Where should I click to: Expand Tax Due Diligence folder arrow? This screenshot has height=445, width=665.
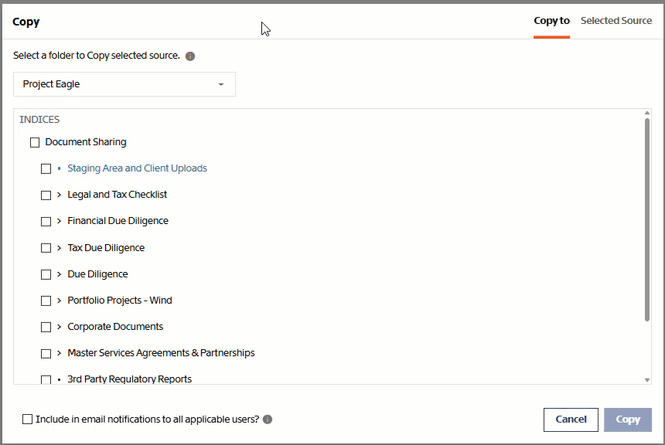[x=59, y=247]
